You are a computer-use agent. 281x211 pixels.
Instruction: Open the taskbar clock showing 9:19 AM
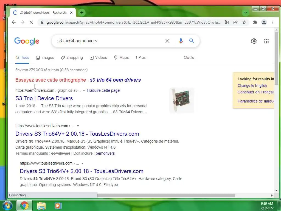(x=267, y=206)
